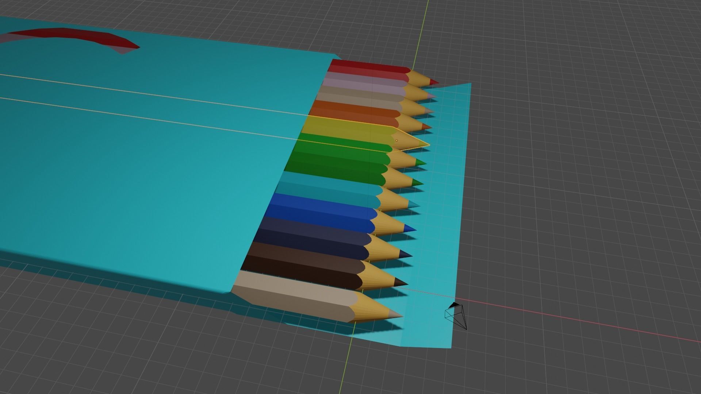
Task: Click the selected yellow pencil's origin dot
Action: pyautogui.click(x=397, y=140)
